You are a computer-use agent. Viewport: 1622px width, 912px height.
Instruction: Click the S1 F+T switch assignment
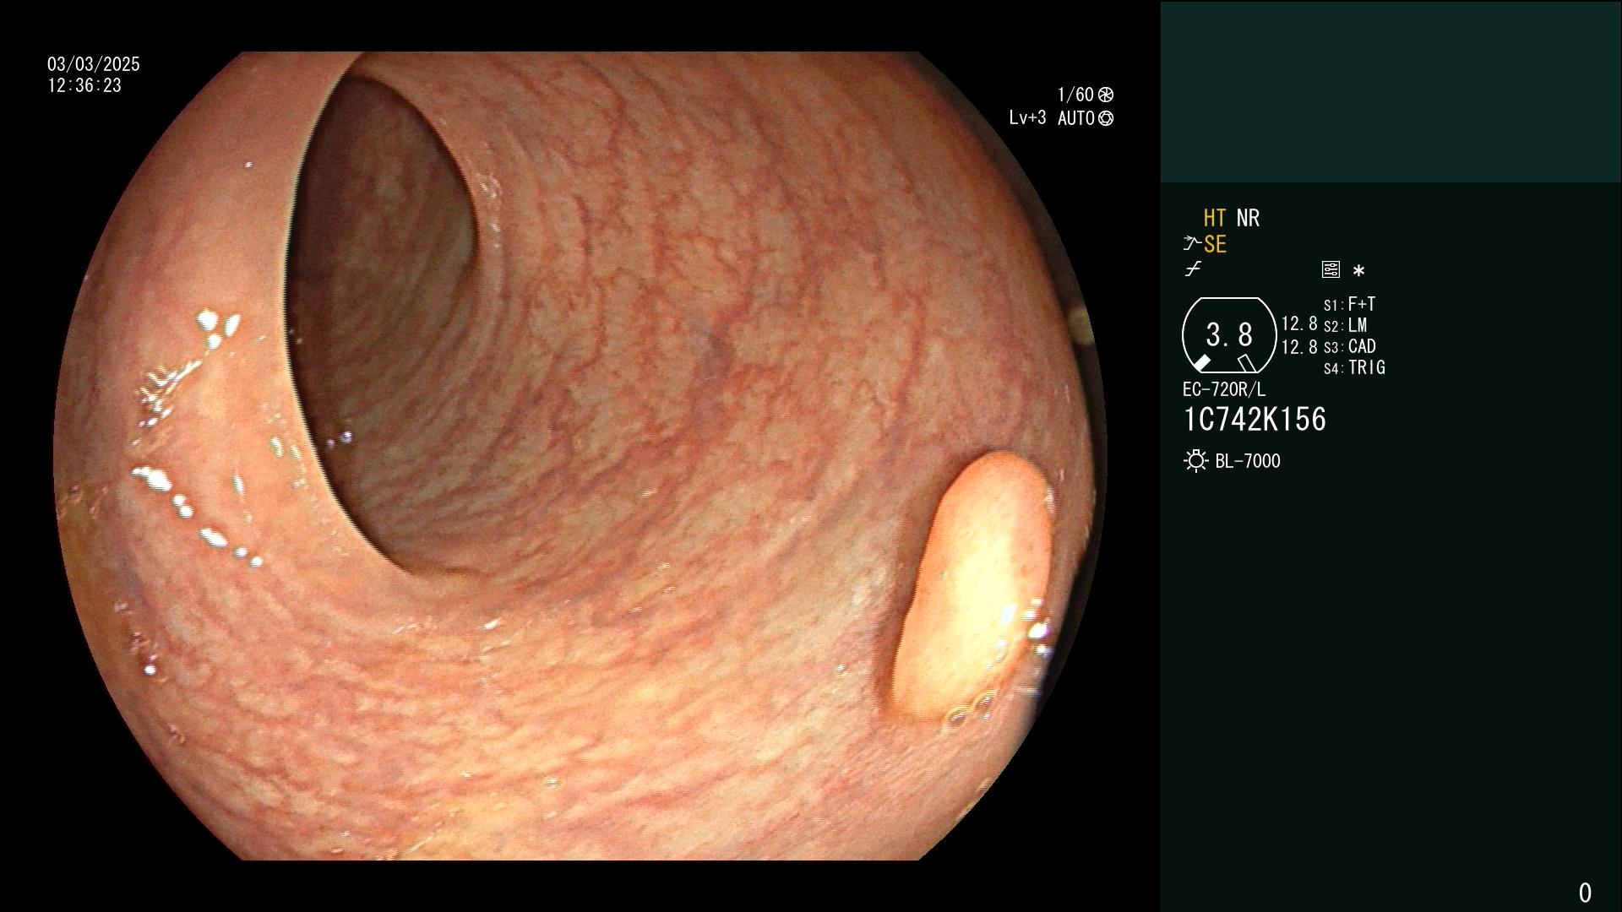click(1350, 304)
